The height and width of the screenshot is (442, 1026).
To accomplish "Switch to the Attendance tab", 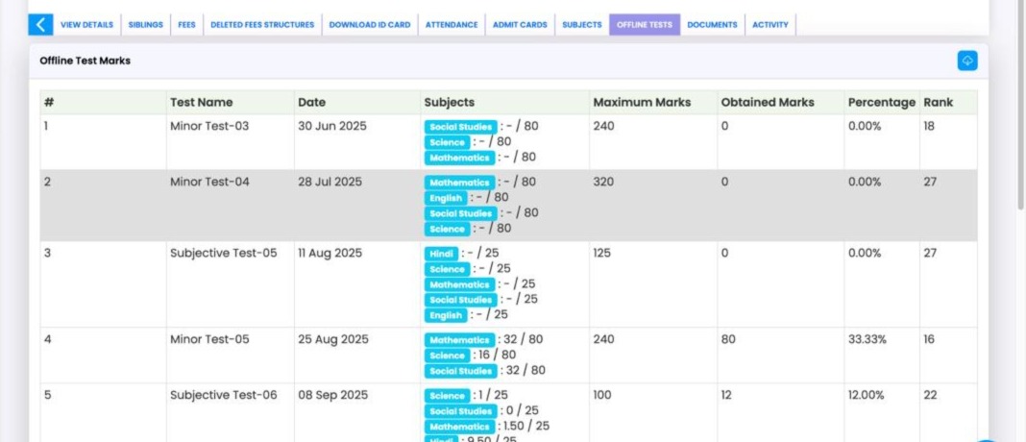I will click(x=452, y=25).
